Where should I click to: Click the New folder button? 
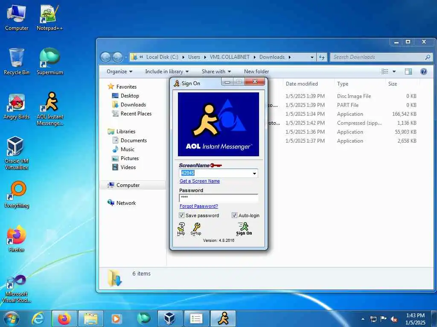point(256,72)
